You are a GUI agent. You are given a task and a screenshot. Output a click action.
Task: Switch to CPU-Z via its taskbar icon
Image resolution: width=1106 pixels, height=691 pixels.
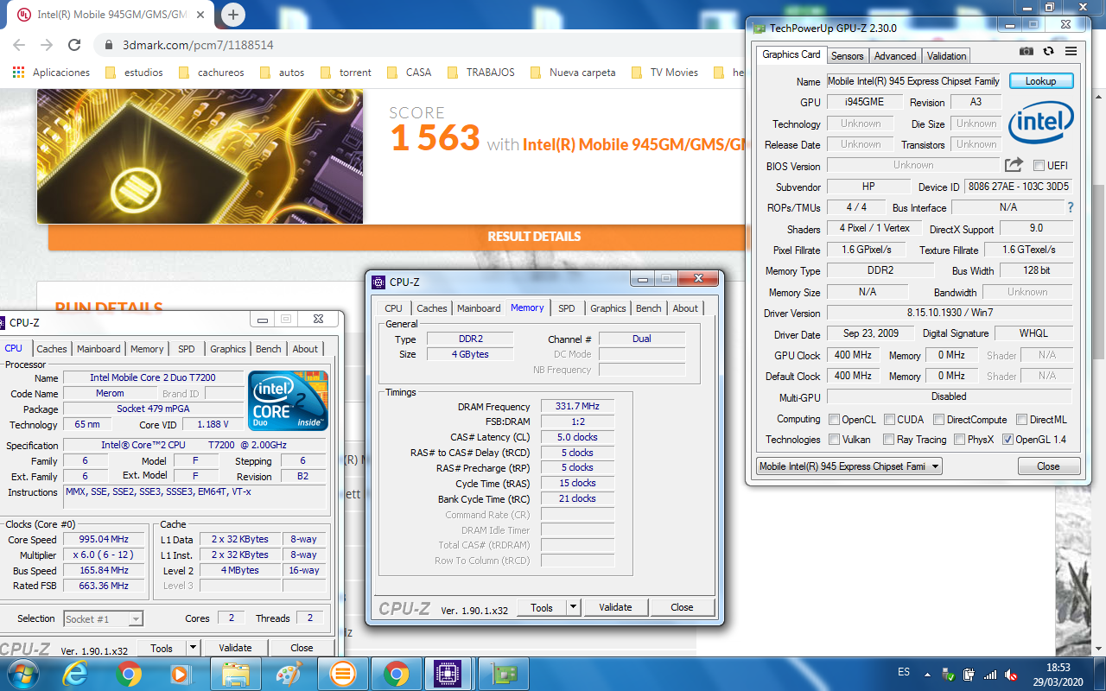coord(447,674)
